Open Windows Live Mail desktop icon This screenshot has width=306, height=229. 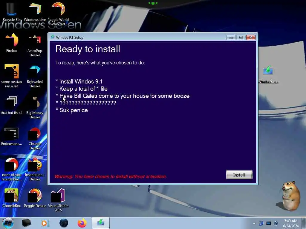pos(35,14)
